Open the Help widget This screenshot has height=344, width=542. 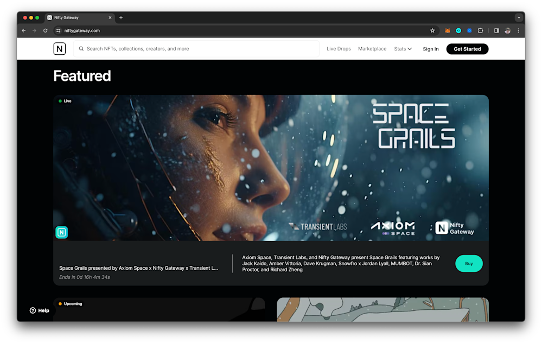tap(40, 310)
